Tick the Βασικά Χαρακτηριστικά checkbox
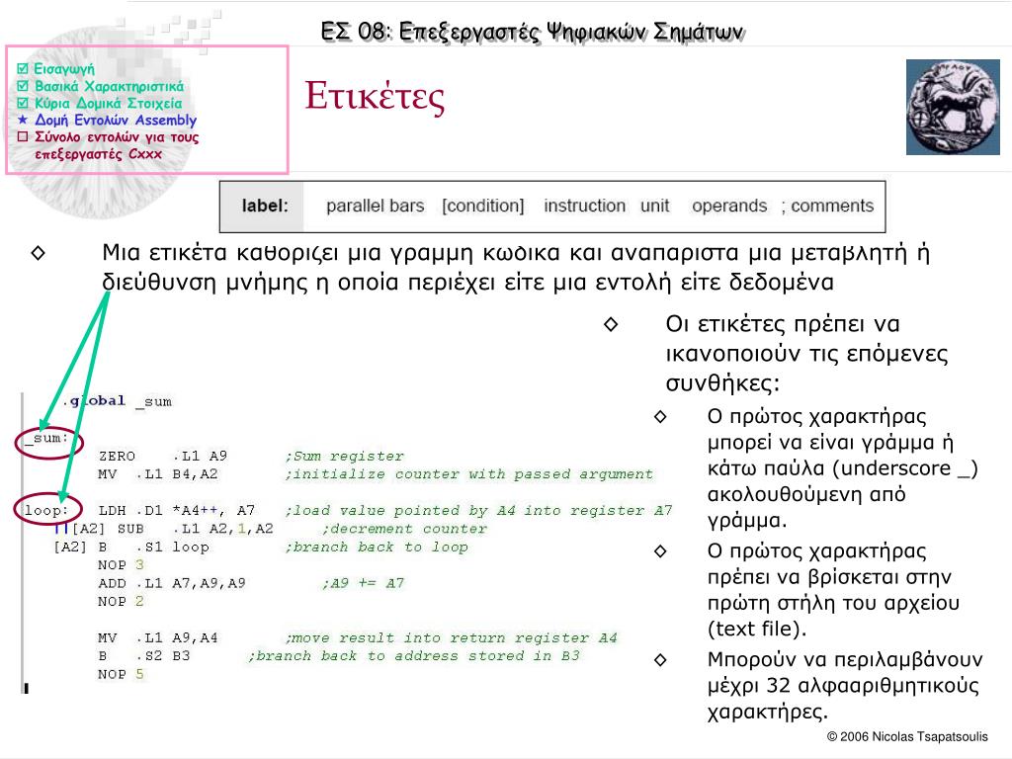The image size is (1012, 759). (x=23, y=86)
